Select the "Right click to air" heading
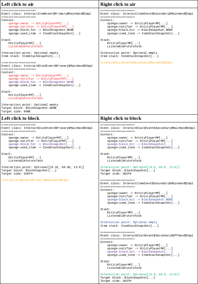 pyautogui.click(x=118, y=4)
